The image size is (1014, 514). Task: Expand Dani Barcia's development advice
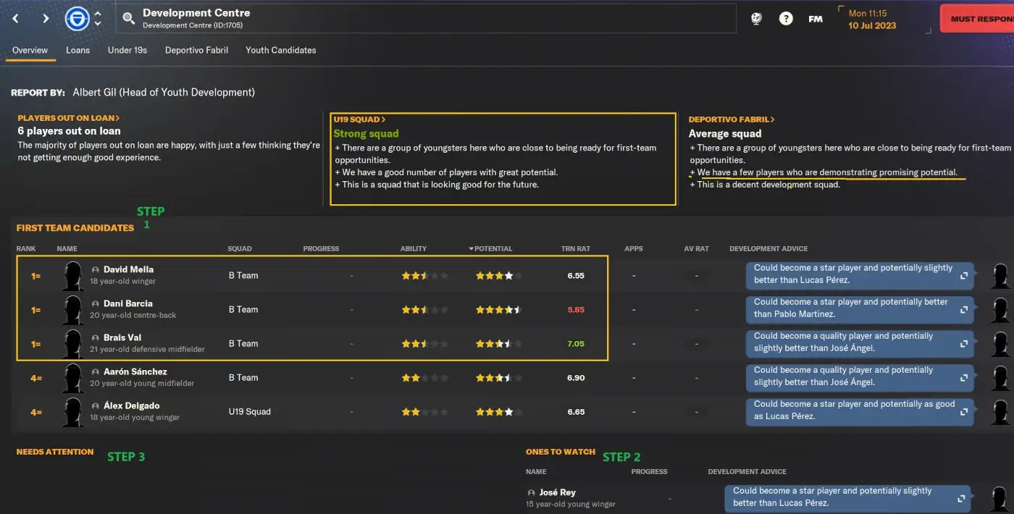pos(964,310)
